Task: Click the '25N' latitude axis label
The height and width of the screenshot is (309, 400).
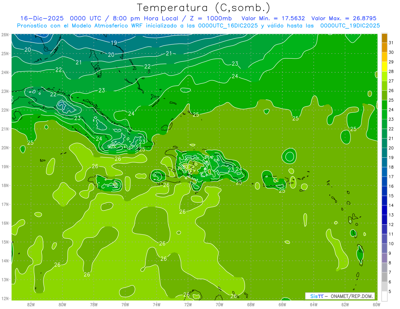Action: tap(5, 53)
